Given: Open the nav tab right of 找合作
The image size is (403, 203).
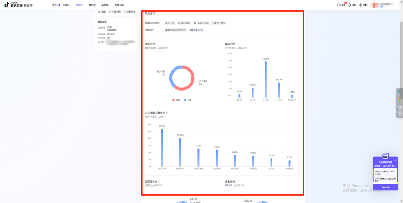Looking at the screenshot, I should 92,5.
